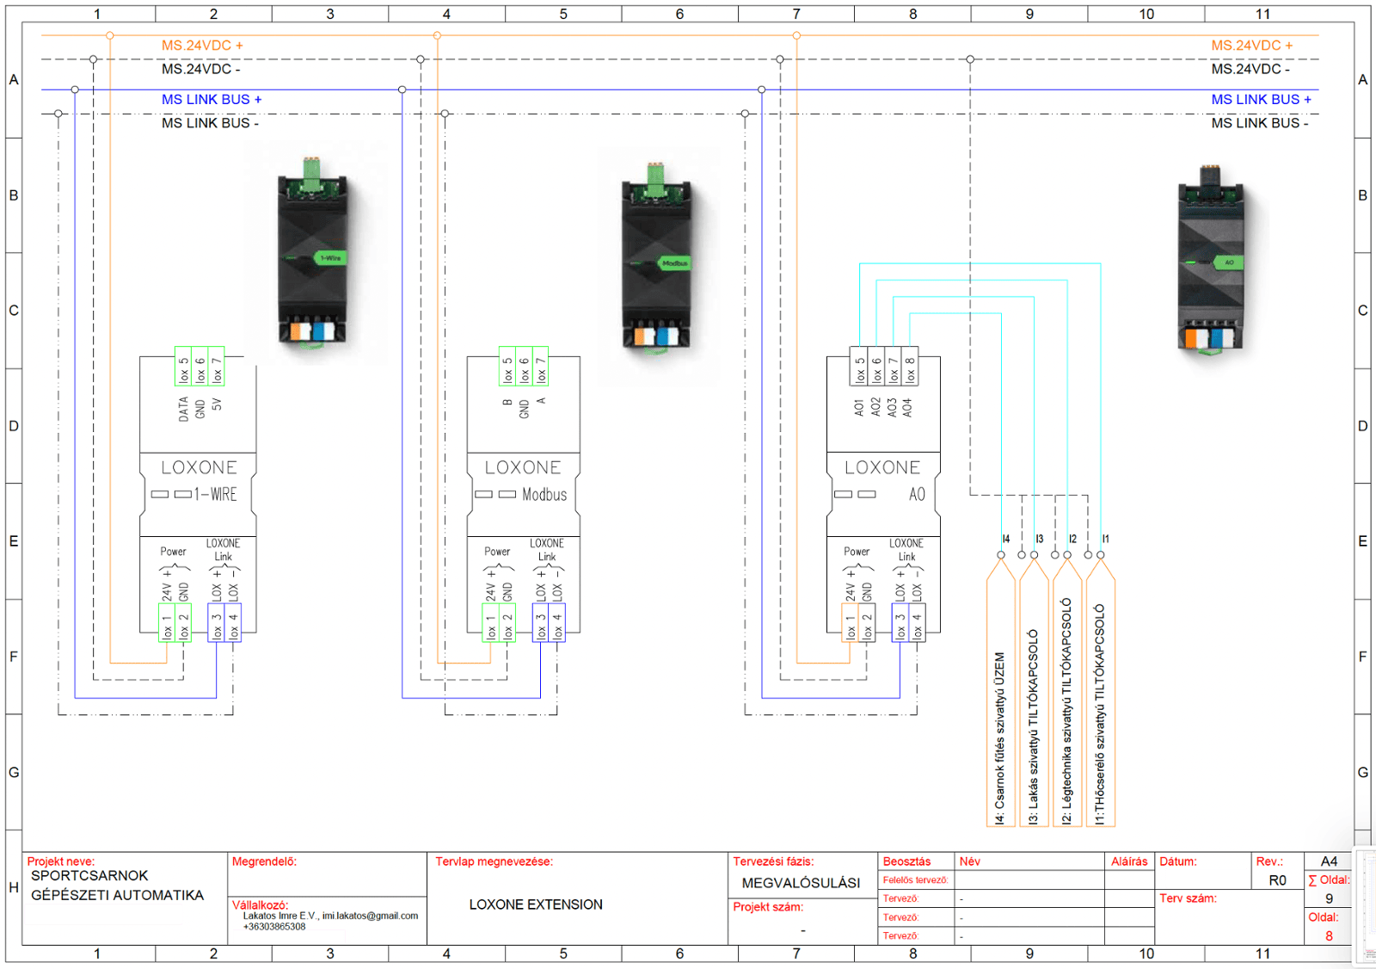Screen dimensions: 1376x969
Task: Click blue lox 3 Link terminal on Modbus module
Action: pyautogui.click(x=541, y=623)
